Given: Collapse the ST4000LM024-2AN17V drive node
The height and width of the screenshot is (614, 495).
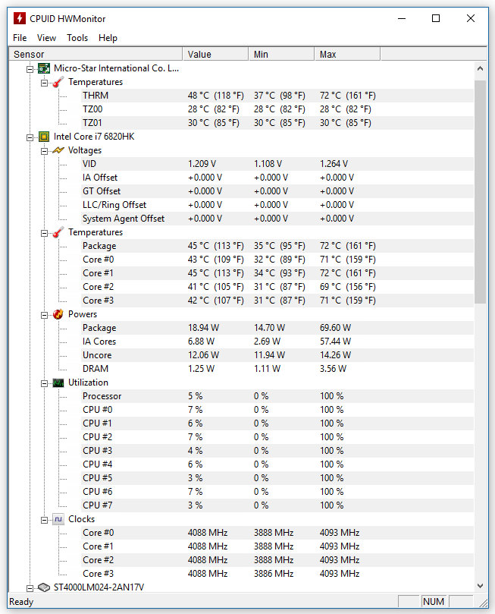Looking at the screenshot, I should [30, 588].
